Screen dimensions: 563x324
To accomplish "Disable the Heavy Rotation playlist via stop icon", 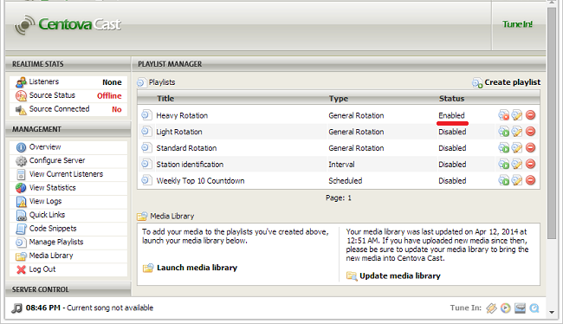I will pos(503,115).
